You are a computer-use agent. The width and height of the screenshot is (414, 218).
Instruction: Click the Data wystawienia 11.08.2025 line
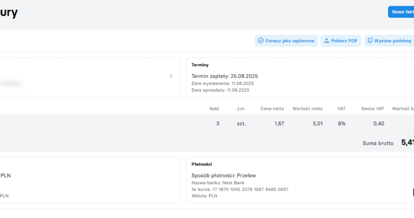point(222,83)
